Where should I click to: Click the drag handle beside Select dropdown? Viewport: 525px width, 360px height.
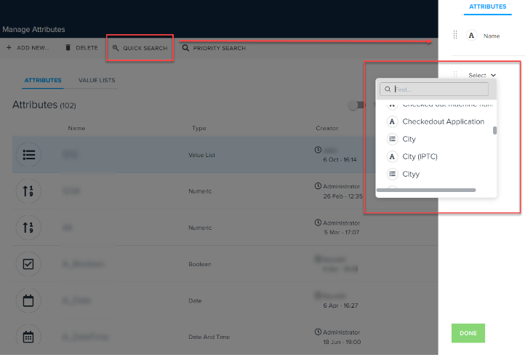[x=455, y=74]
